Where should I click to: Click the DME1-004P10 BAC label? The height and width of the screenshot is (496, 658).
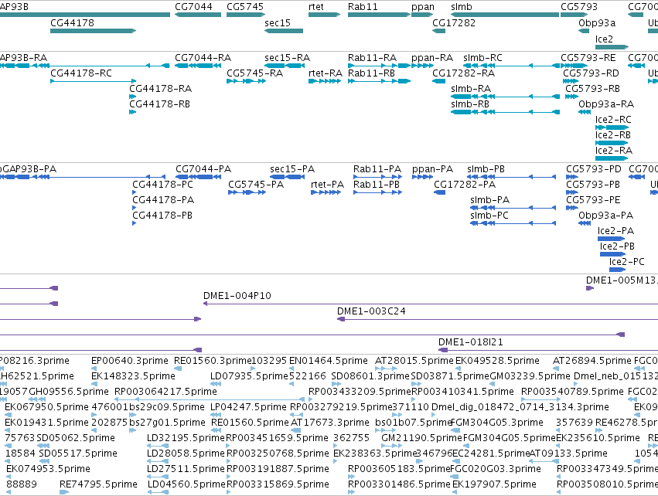(x=237, y=296)
